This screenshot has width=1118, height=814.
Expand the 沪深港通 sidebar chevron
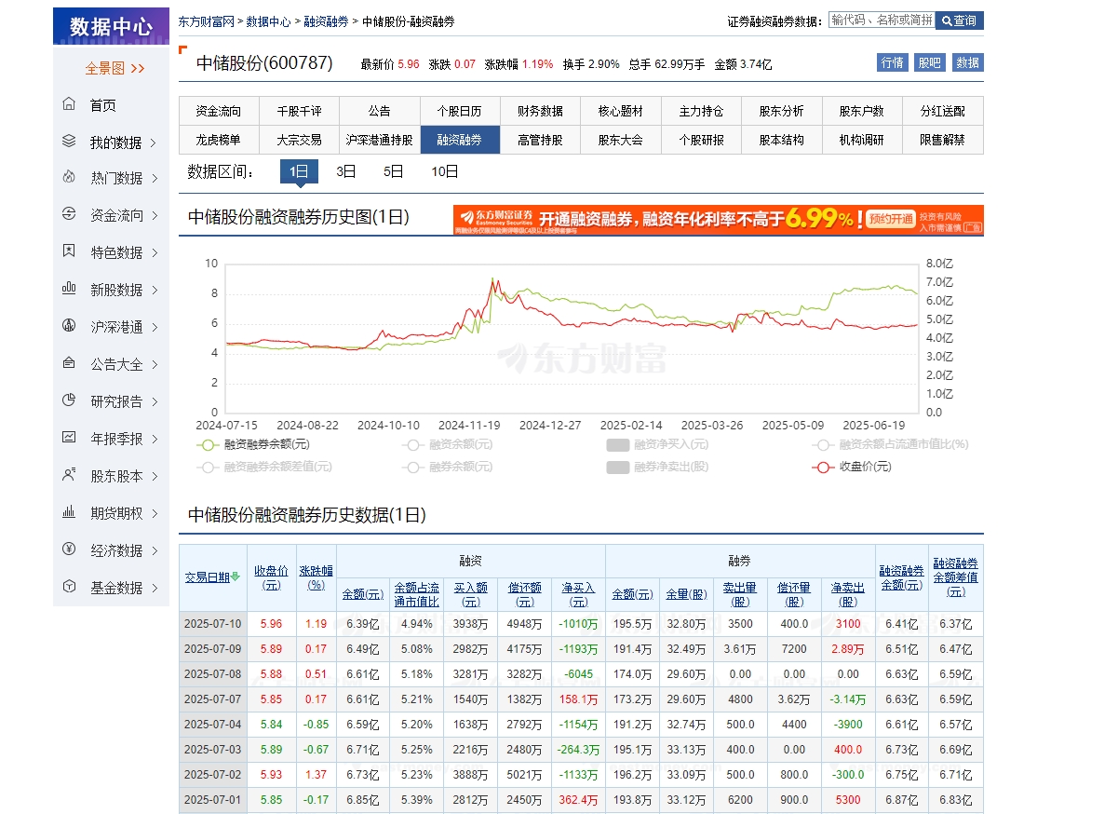(154, 327)
